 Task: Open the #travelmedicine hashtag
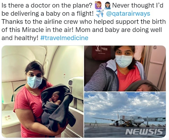64,38
